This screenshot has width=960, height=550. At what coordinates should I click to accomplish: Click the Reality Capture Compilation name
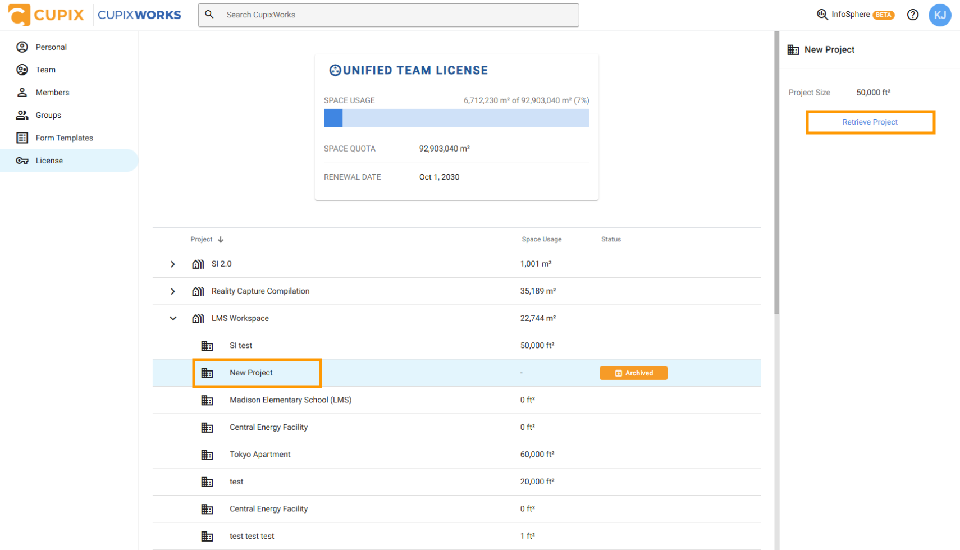[x=260, y=291]
